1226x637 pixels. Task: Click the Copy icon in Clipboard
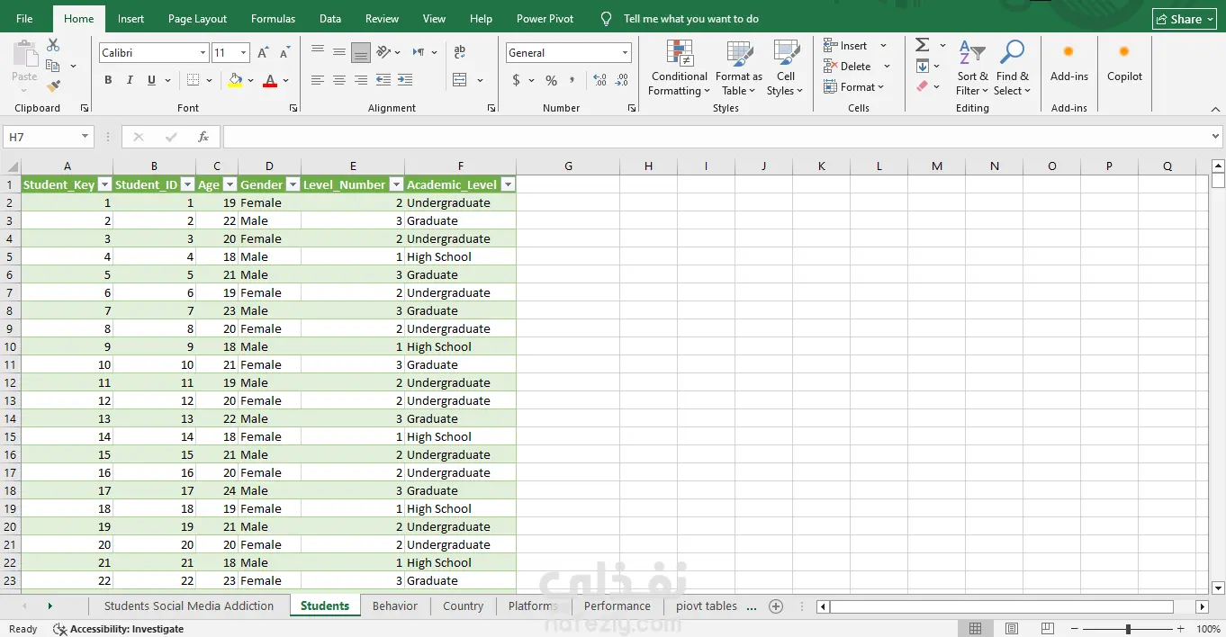53,66
